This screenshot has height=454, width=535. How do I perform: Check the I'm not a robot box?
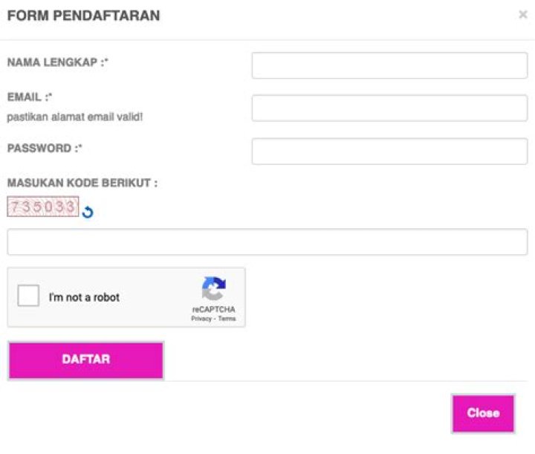[x=28, y=297]
